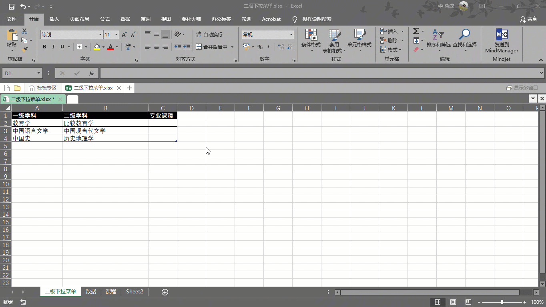Image resolution: width=546 pixels, height=307 pixels.
Task: Click the decrease decimal icon
Action: (289, 47)
